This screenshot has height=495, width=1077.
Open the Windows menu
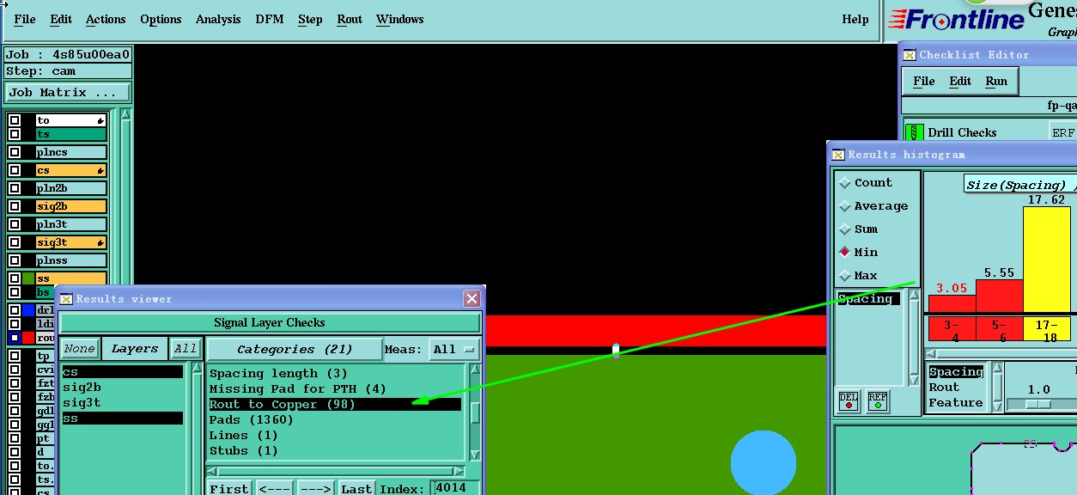(x=400, y=19)
